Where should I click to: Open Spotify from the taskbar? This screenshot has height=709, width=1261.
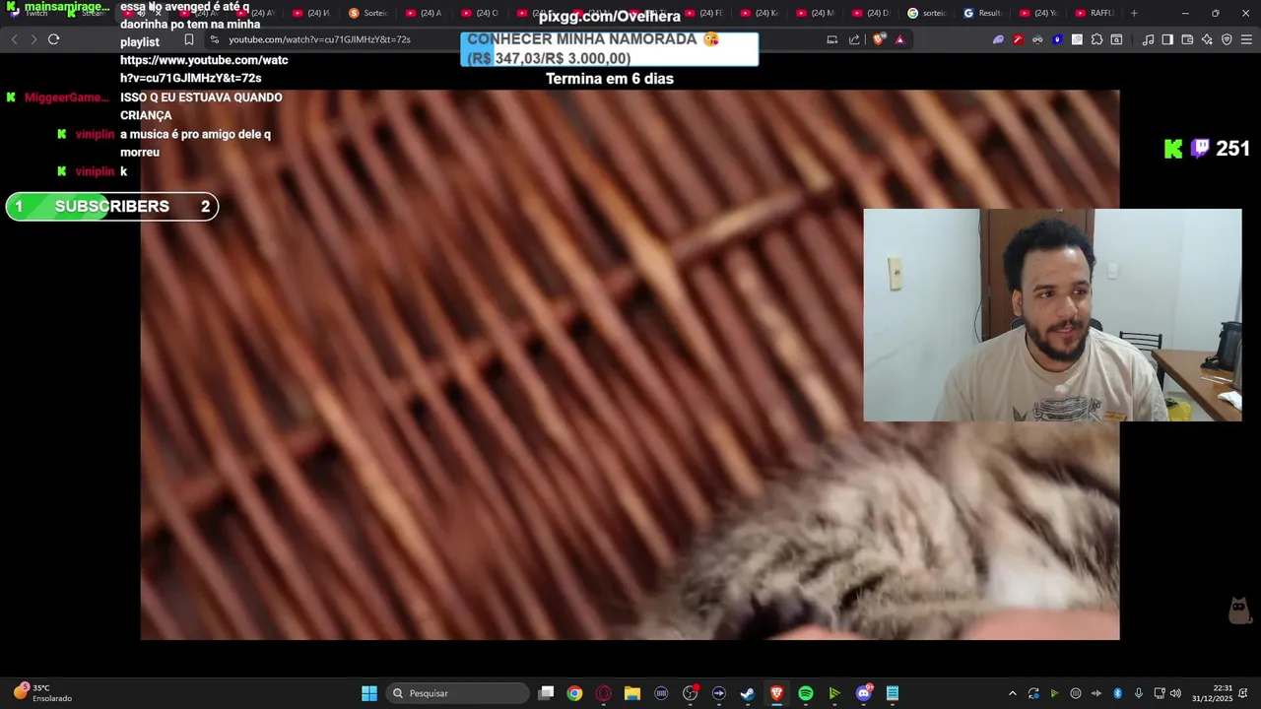click(x=806, y=693)
